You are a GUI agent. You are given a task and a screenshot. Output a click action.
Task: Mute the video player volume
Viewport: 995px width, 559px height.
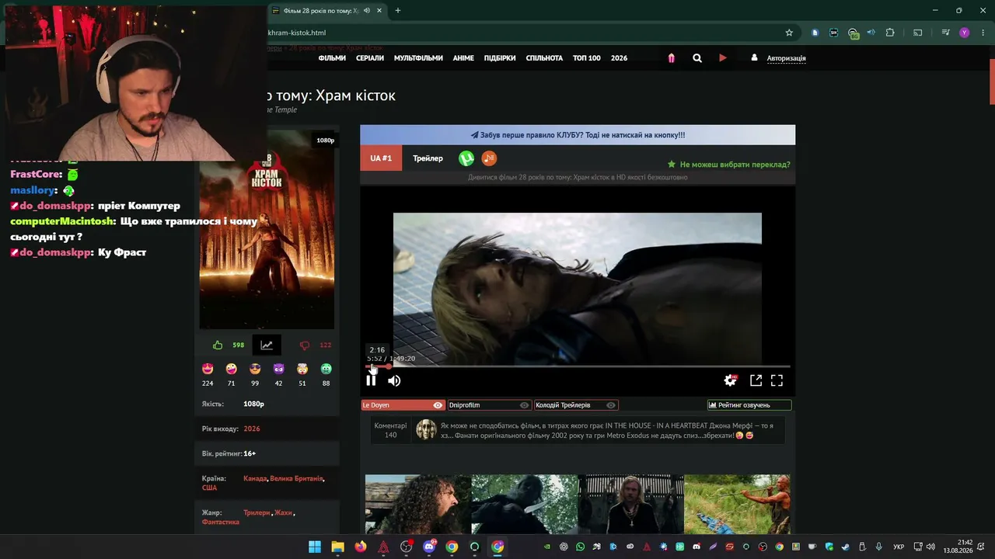point(394,380)
